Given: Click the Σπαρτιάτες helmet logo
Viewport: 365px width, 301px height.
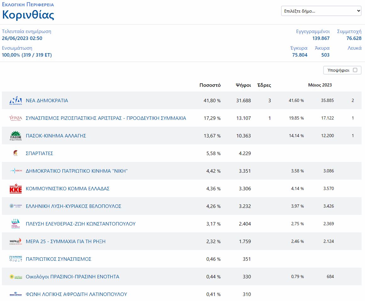Looking at the screenshot, I should point(15,153).
